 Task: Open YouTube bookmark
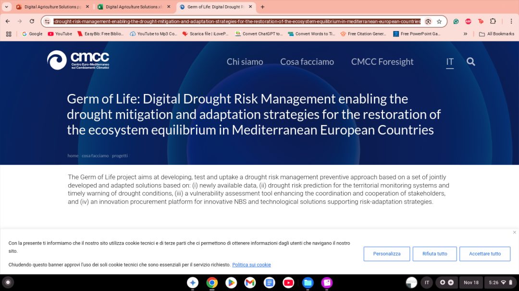pos(60,34)
